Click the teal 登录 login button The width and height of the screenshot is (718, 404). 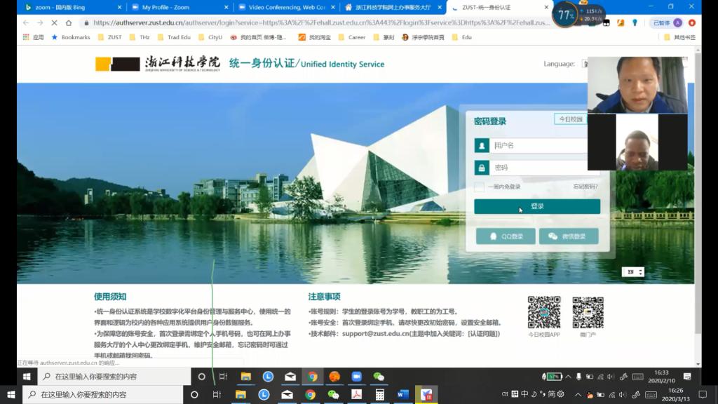click(x=537, y=206)
